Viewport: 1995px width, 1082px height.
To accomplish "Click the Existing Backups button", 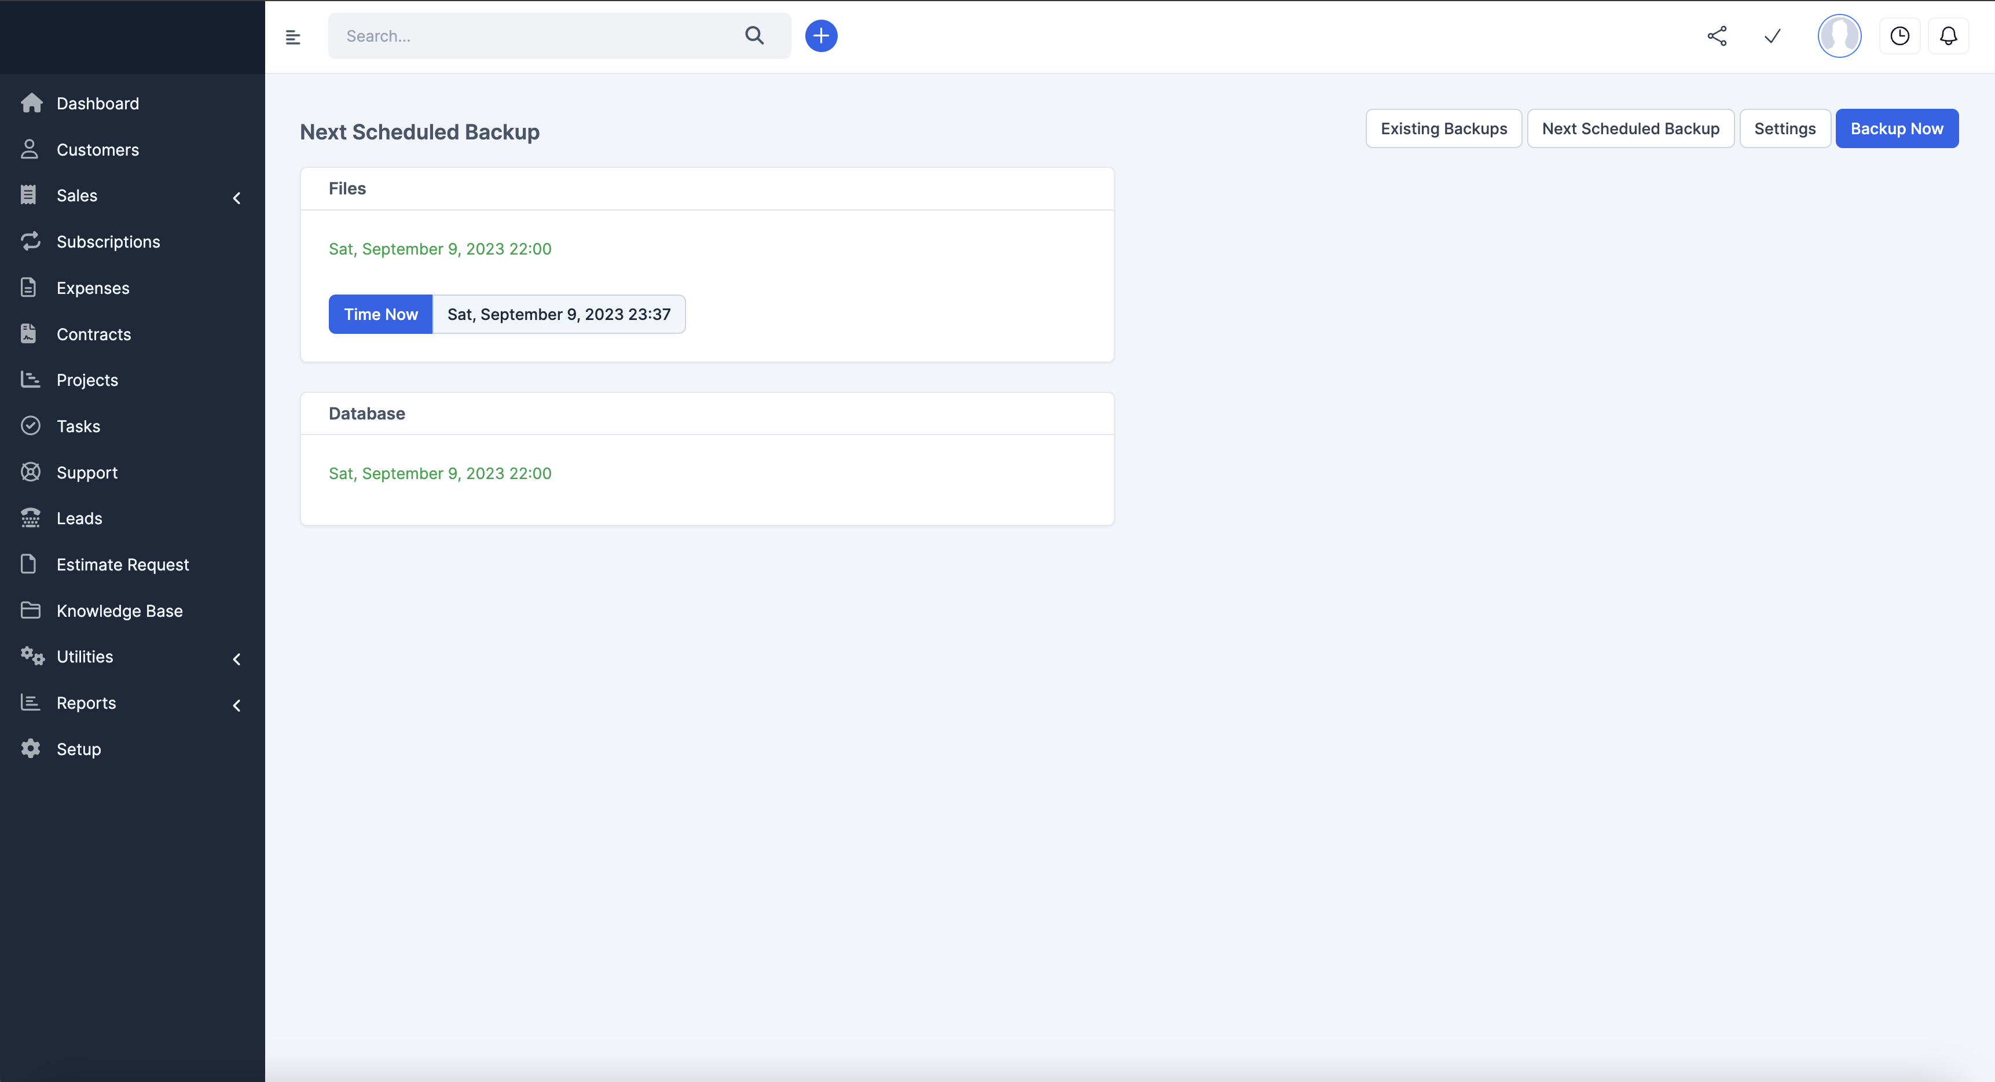I will (1444, 128).
